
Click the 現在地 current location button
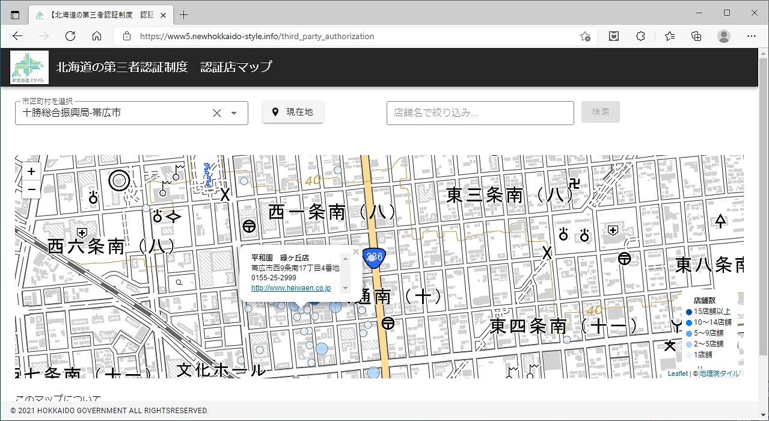[x=293, y=112]
